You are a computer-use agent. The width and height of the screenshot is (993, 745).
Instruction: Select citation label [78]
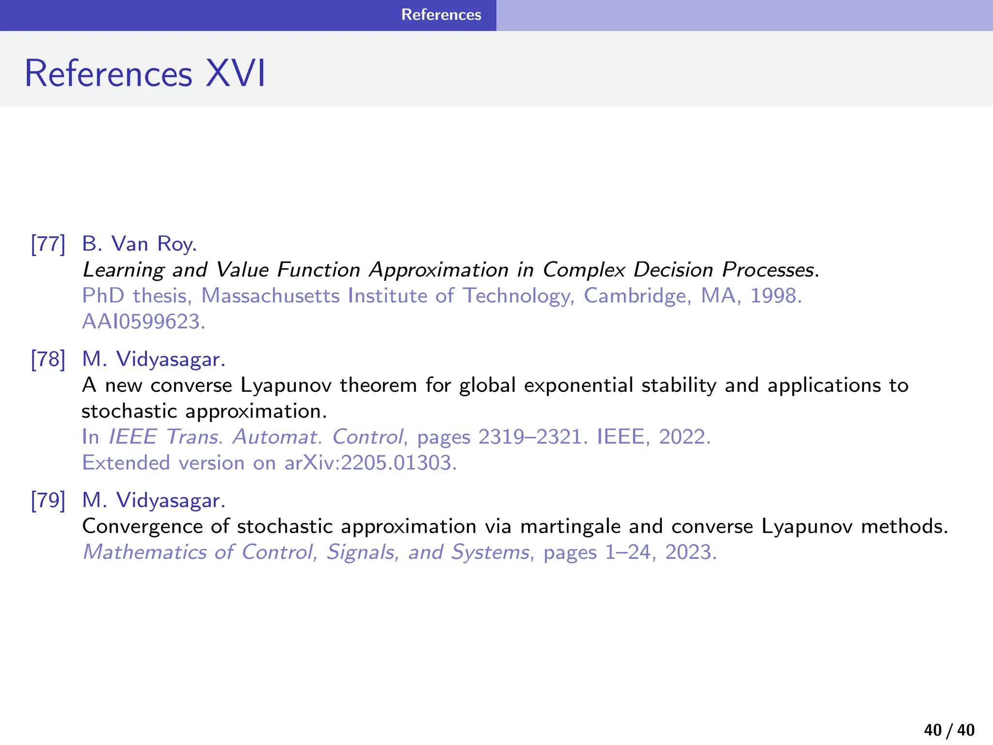tap(48, 359)
